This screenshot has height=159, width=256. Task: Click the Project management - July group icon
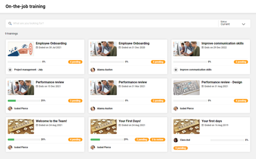[x=10, y=70]
